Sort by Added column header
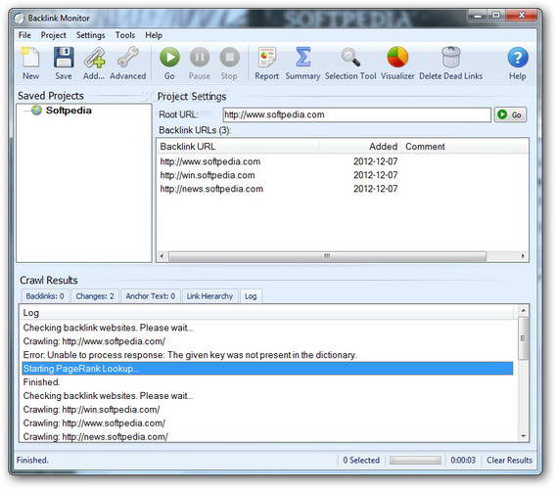Viewport: 556px width, 489px height. tap(360, 147)
